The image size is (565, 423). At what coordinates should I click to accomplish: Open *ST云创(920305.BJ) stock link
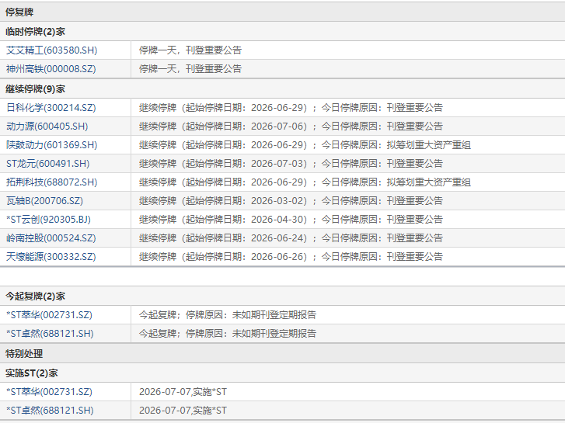48,220
